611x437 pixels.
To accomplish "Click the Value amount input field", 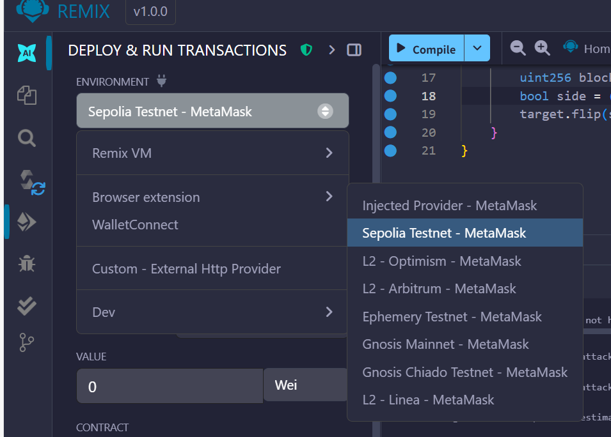I will click(170, 386).
